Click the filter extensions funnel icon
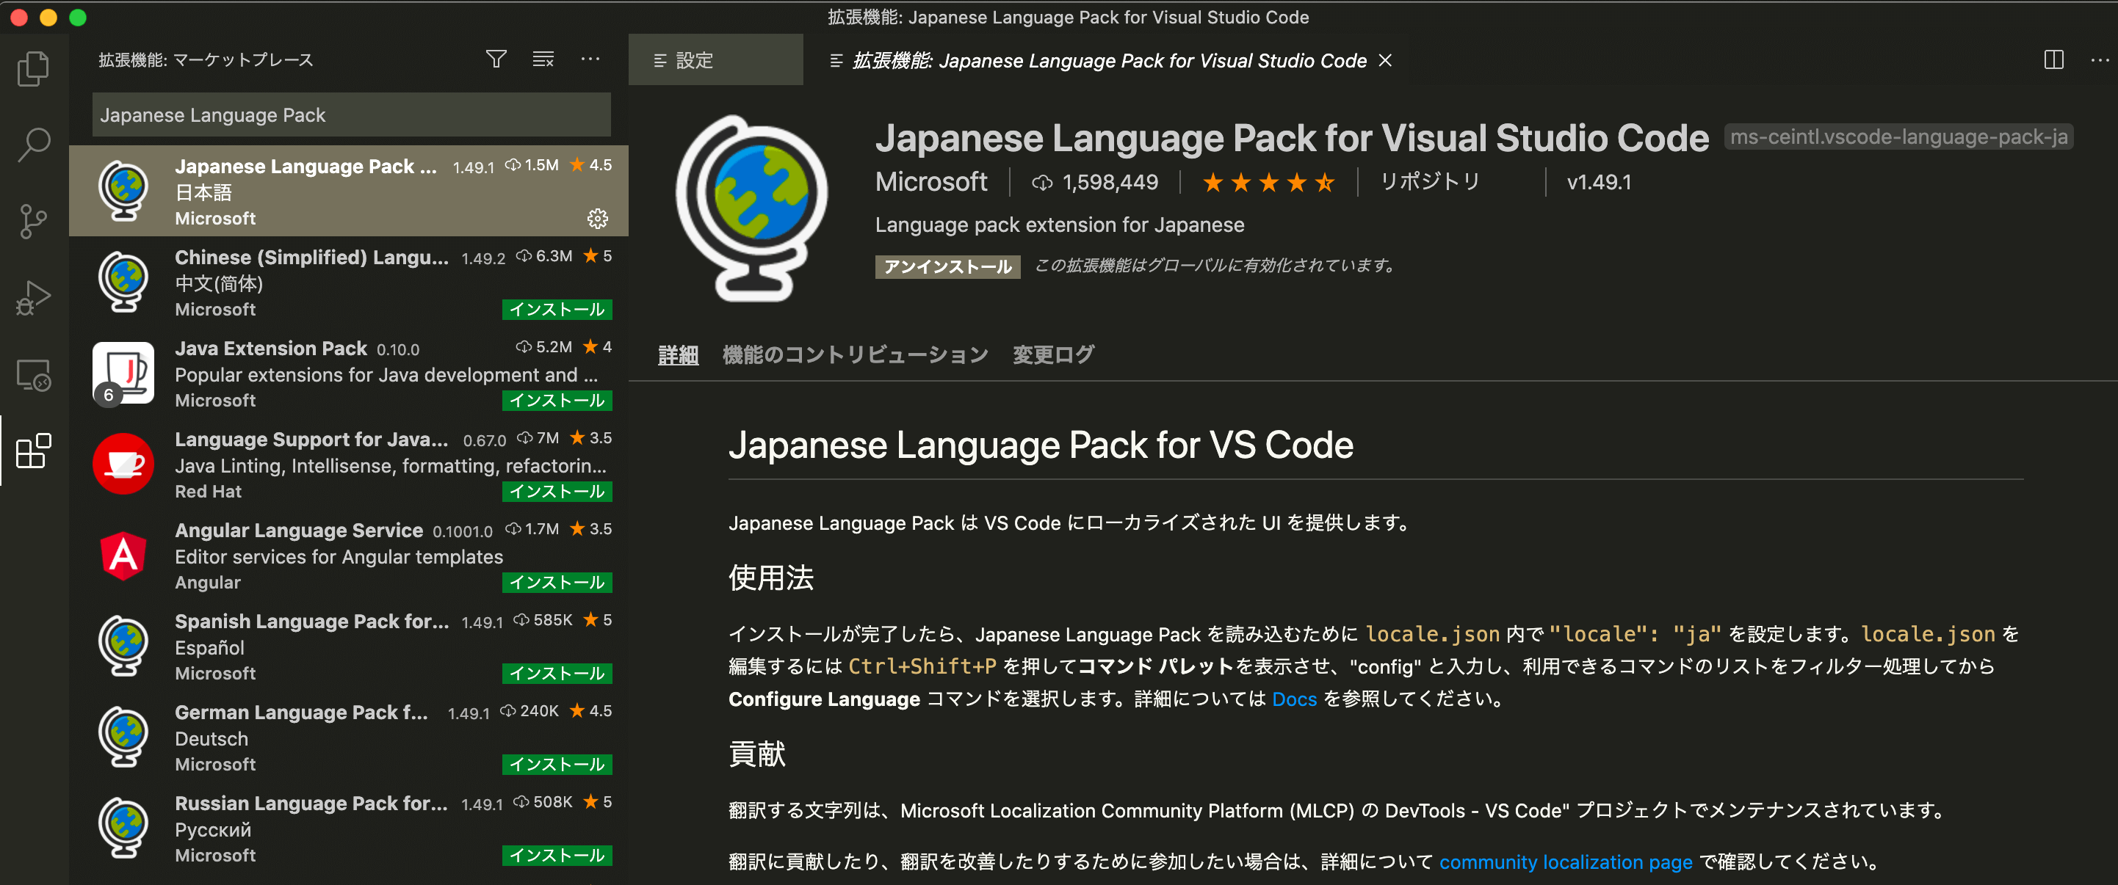The width and height of the screenshot is (2118, 885). click(496, 59)
